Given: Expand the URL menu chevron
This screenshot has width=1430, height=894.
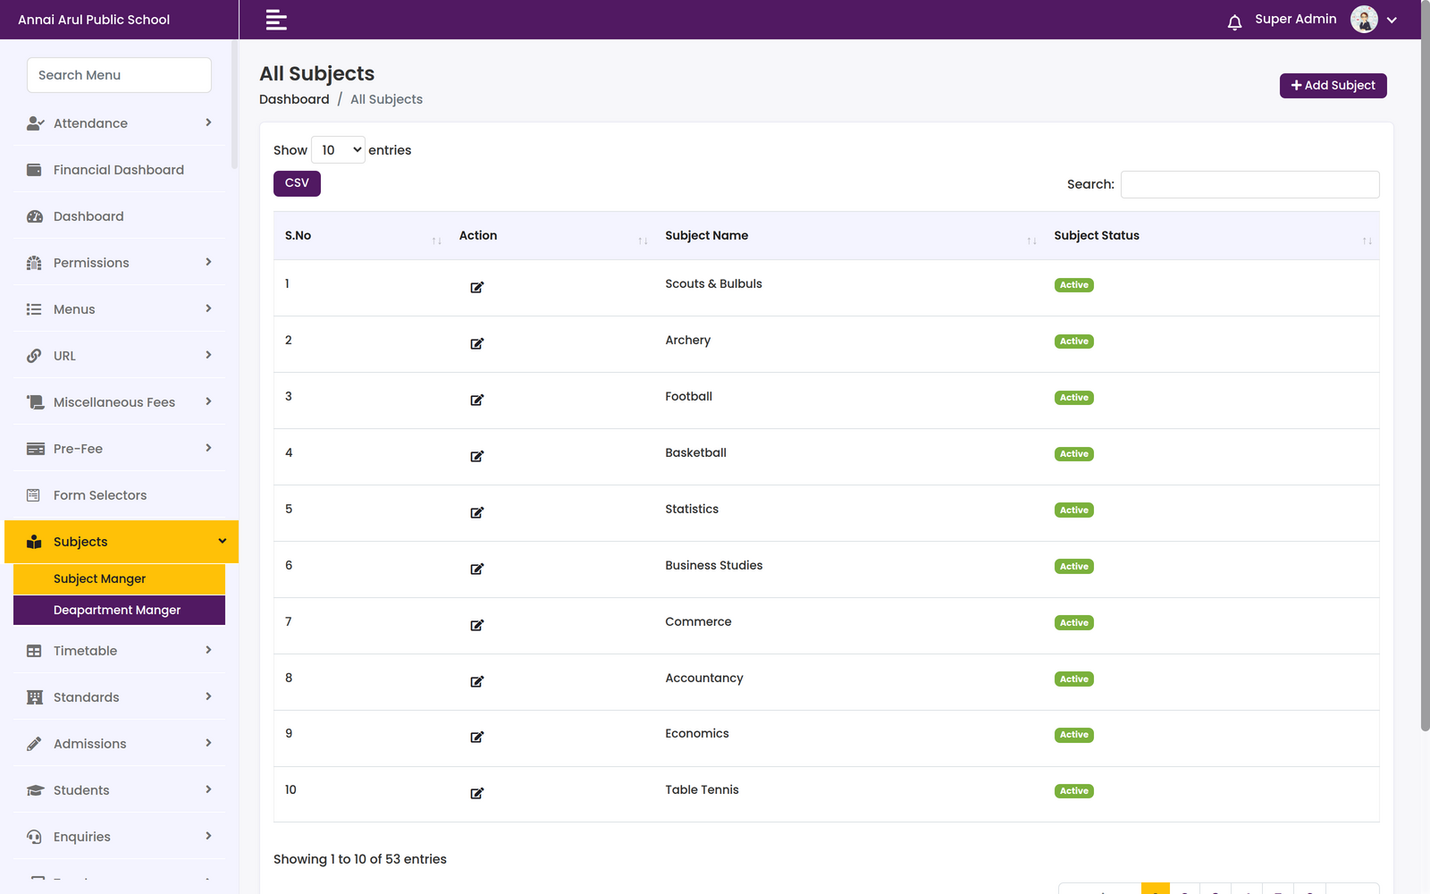Looking at the screenshot, I should (208, 355).
